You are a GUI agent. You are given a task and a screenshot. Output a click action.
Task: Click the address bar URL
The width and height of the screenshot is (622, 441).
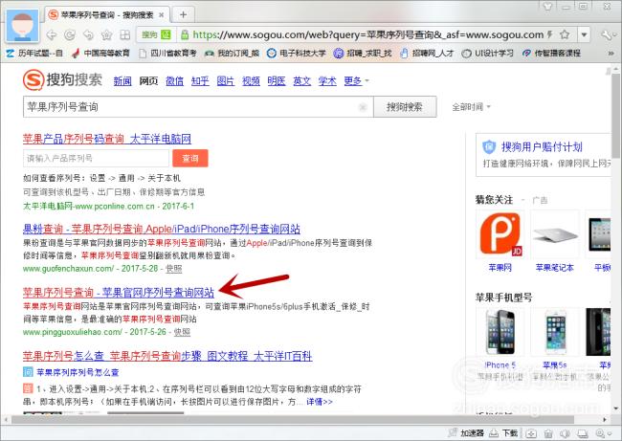tap(368, 34)
